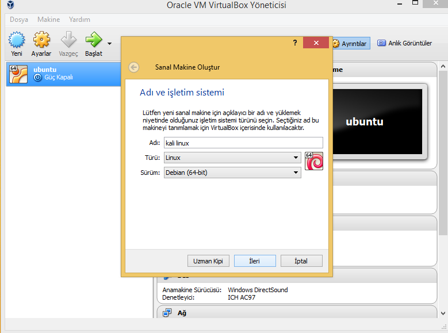Click the İleri button
Image resolution: width=448 pixels, height=333 pixels.
tap(255, 261)
